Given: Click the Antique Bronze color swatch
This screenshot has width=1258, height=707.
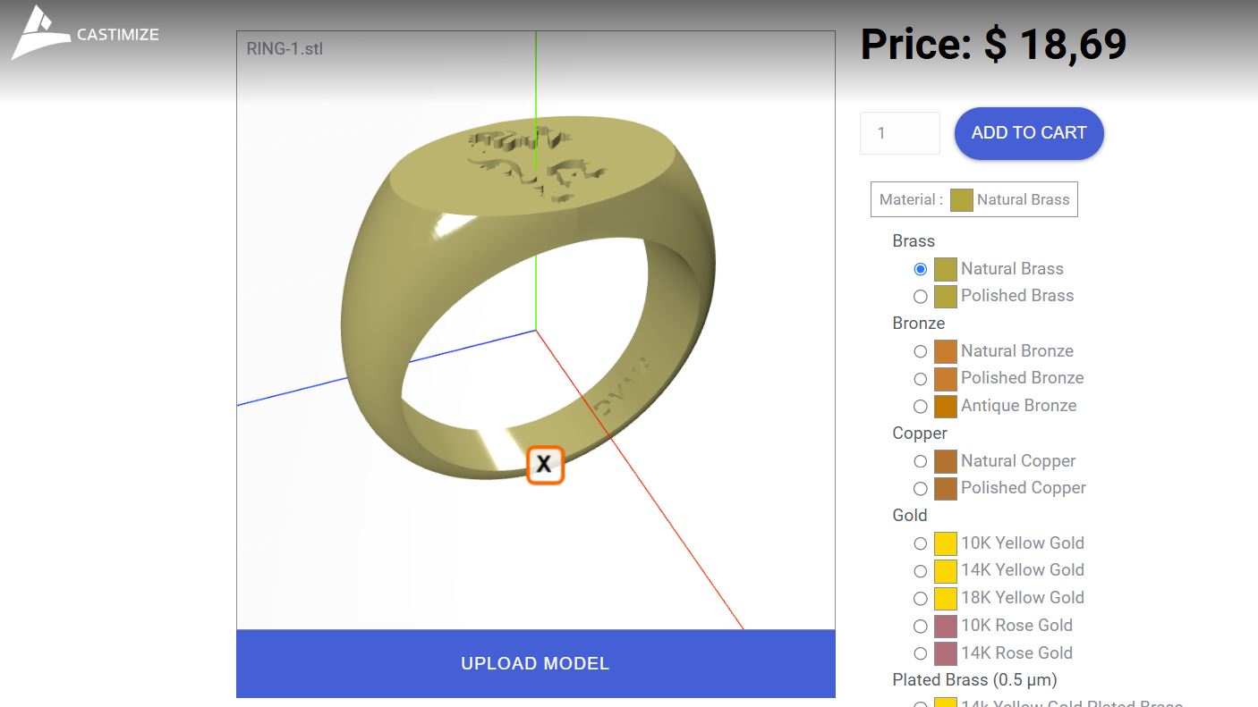Looking at the screenshot, I should click(945, 407).
